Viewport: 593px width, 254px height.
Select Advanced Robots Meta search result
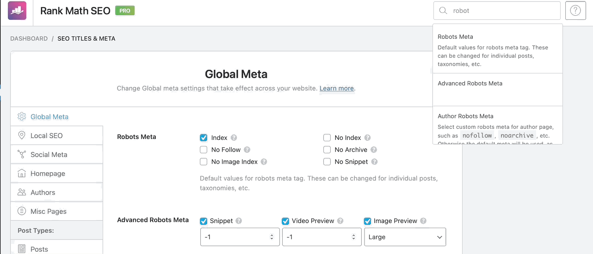point(470,84)
